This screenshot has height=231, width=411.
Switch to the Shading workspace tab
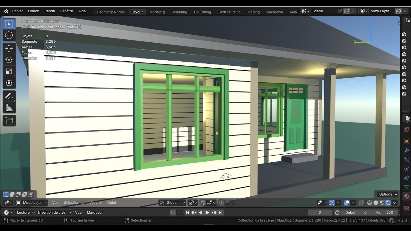[x=253, y=12]
